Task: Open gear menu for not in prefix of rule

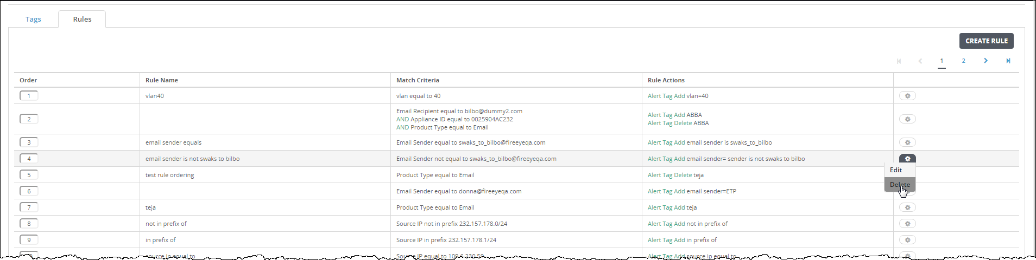Action: pyautogui.click(x=907, y=224)
